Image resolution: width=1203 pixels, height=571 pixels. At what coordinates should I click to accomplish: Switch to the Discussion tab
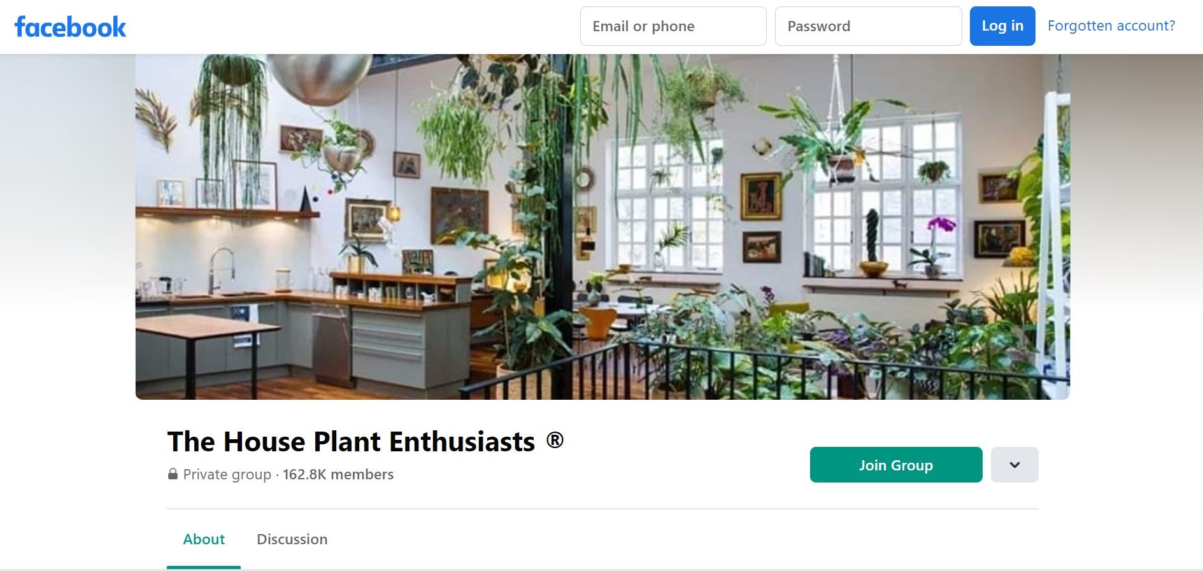(x=292, y=539)
